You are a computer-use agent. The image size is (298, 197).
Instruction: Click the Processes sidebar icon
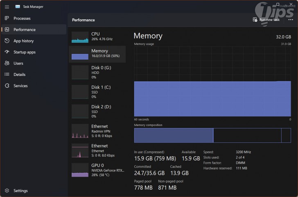click(7, 18)
